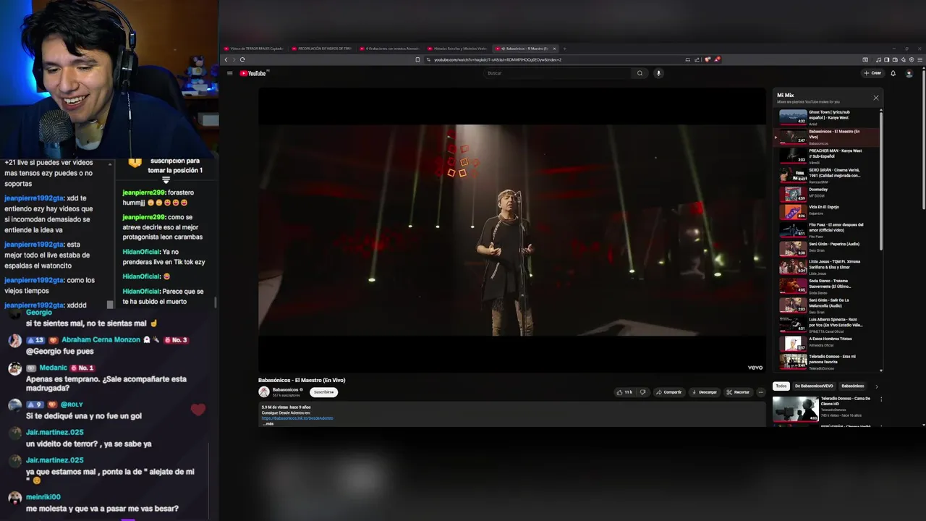Play Serú Girán Salir De La Melancolía
926x521 pixels.
pyautogui.click(x=828, y=305)
